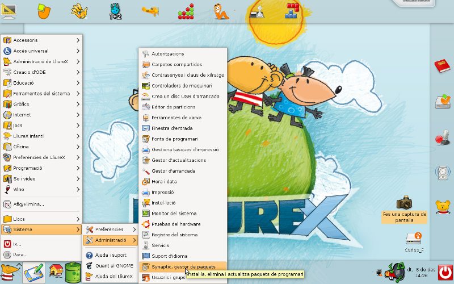Screen dimensions: 454x284
Task: Open the screen icon in top panel
Action: pyautogui.click(x=9, y=11)
